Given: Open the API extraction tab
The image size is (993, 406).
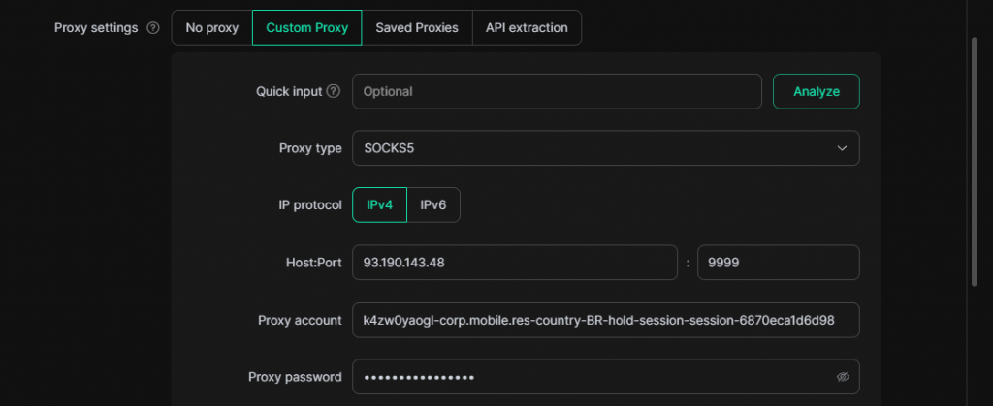Looking at the screenshot, I should (527, 28).
